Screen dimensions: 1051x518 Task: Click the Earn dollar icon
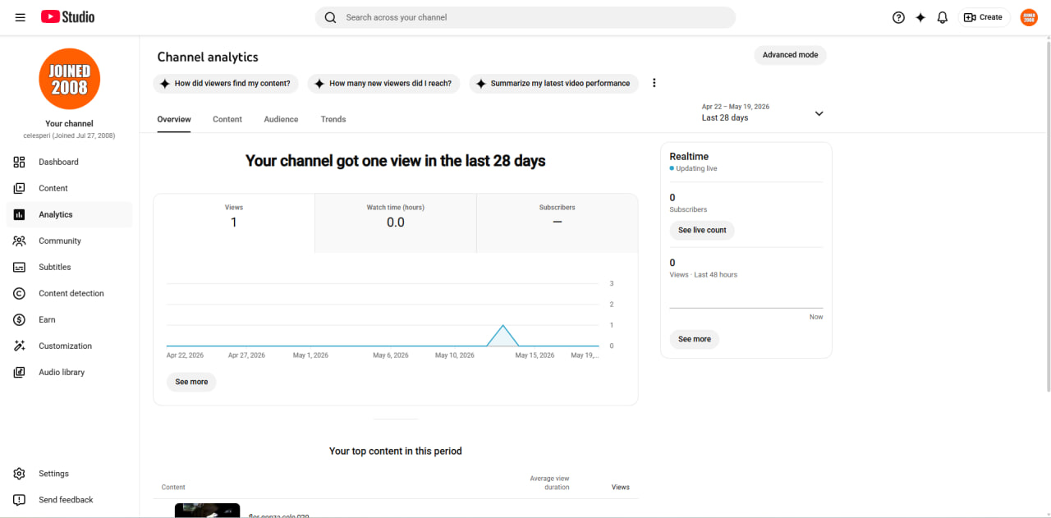tap(20, 319)
